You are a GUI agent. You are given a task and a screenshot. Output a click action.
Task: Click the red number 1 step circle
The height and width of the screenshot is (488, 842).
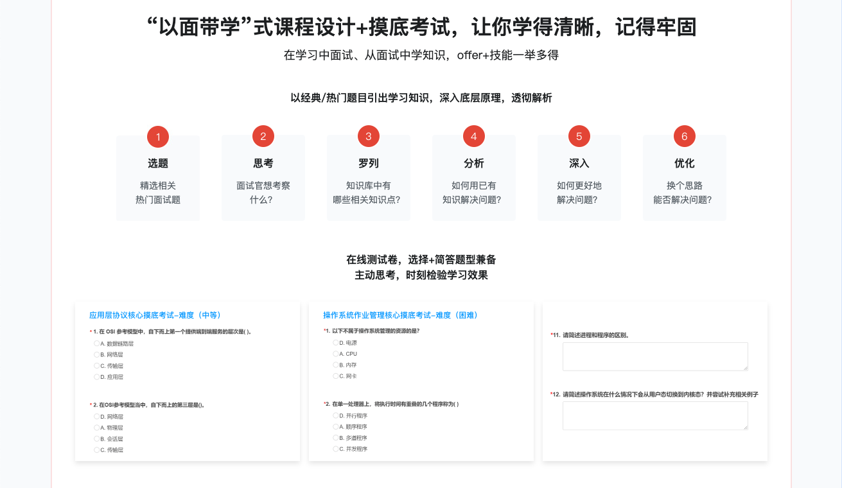point(158,136)
